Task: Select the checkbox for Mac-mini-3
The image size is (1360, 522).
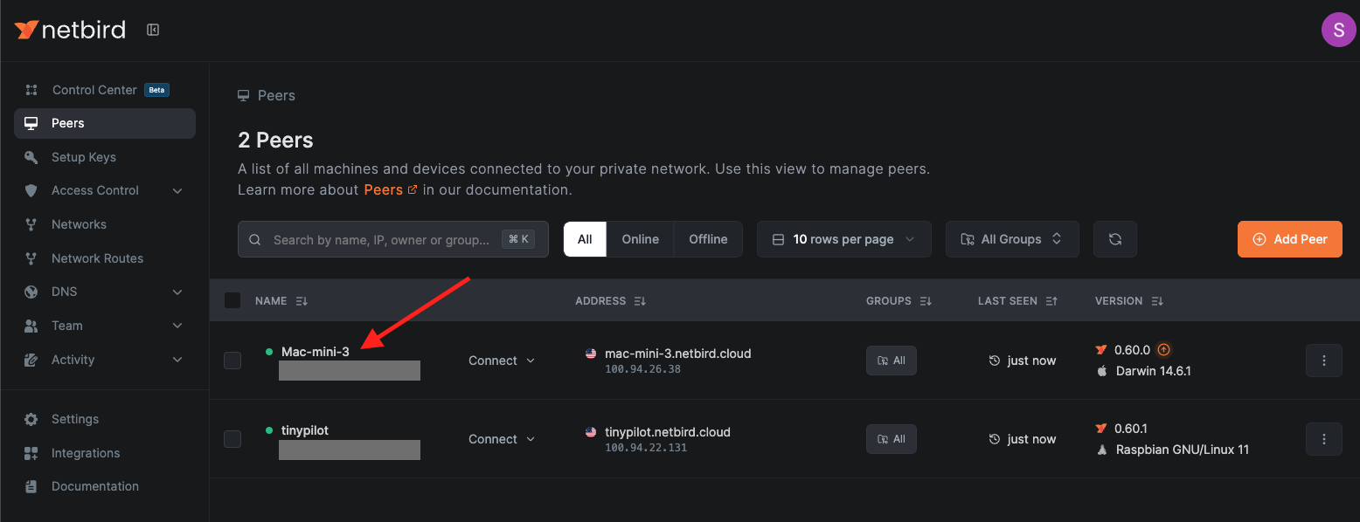Action: 232,360
